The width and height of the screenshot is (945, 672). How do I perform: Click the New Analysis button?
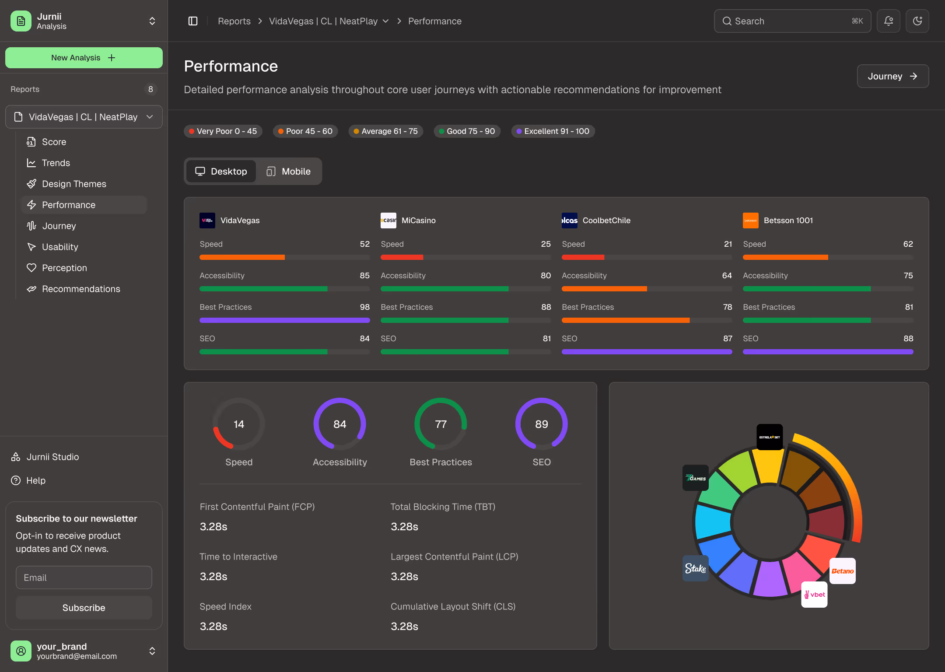(84, 58)
